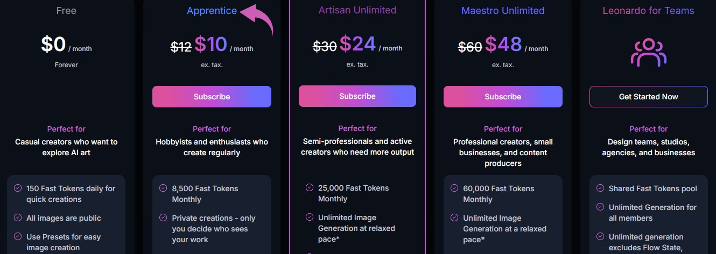
Task: Click the Leonardo for Teams heading
Action: pyautogui.click(x=648, y=11)
